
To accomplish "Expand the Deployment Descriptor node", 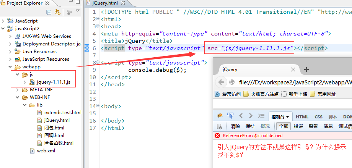I will pos(10,44).
